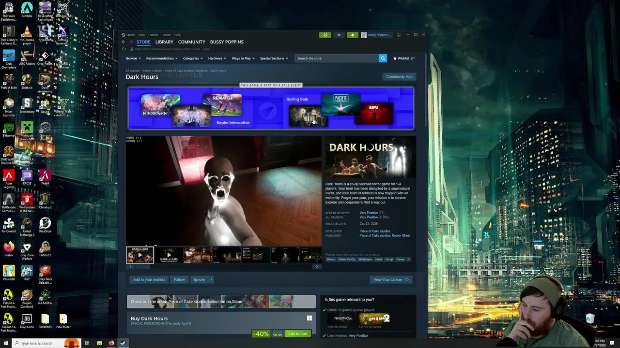The height and width of the screenshot is (348, 620).
Task: Open the Steam menu
Action: click(x=130, y=35)
